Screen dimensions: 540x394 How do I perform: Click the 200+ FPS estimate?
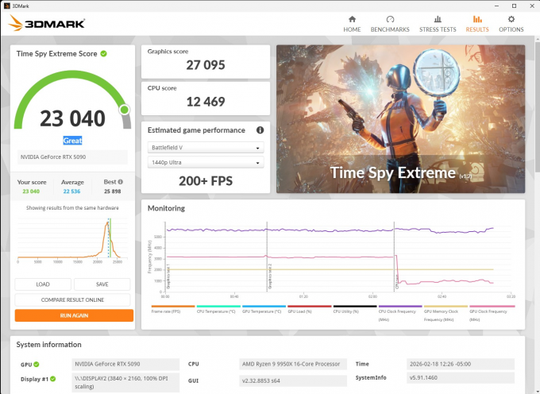pyautogui.click(x=206, y=181)
